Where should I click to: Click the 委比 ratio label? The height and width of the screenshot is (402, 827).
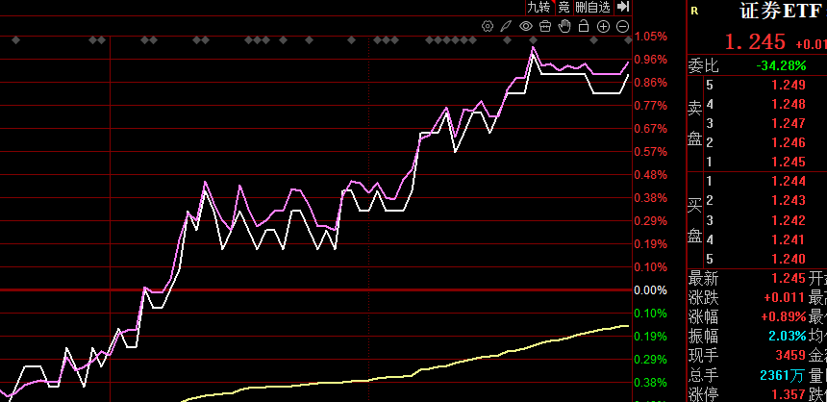(703, 65)
